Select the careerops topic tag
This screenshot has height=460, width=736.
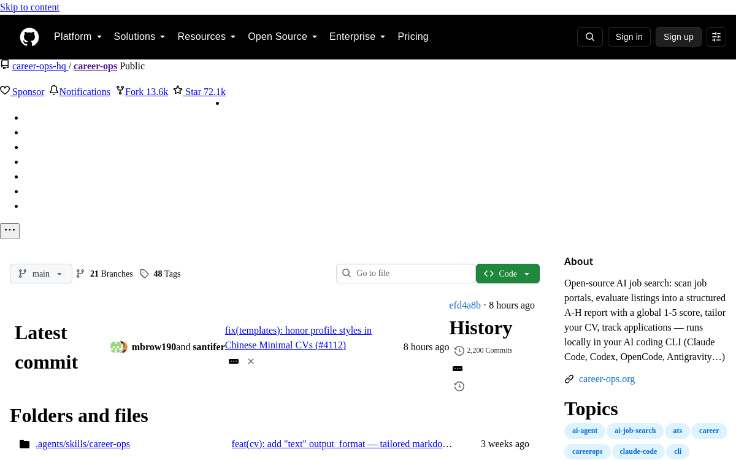(x=588, y=452)
